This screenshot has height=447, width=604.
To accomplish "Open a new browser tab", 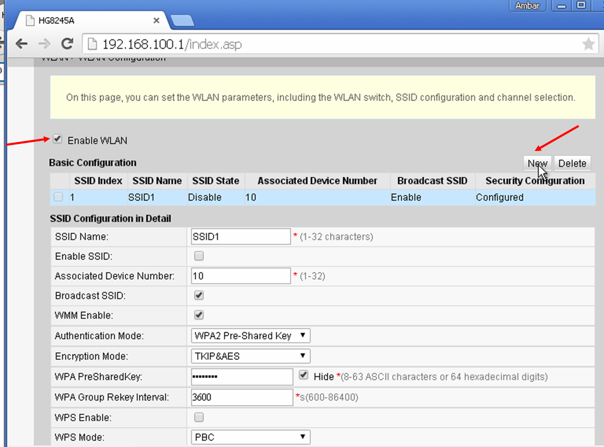I will [x=182, y=21].
